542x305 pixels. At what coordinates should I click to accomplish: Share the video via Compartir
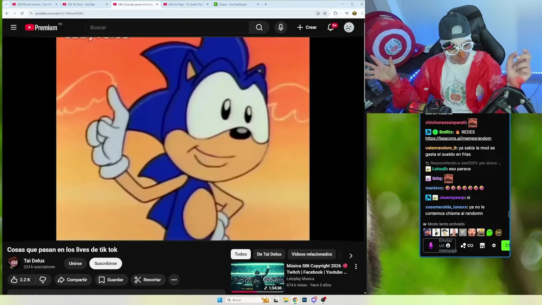coord(72,280)
